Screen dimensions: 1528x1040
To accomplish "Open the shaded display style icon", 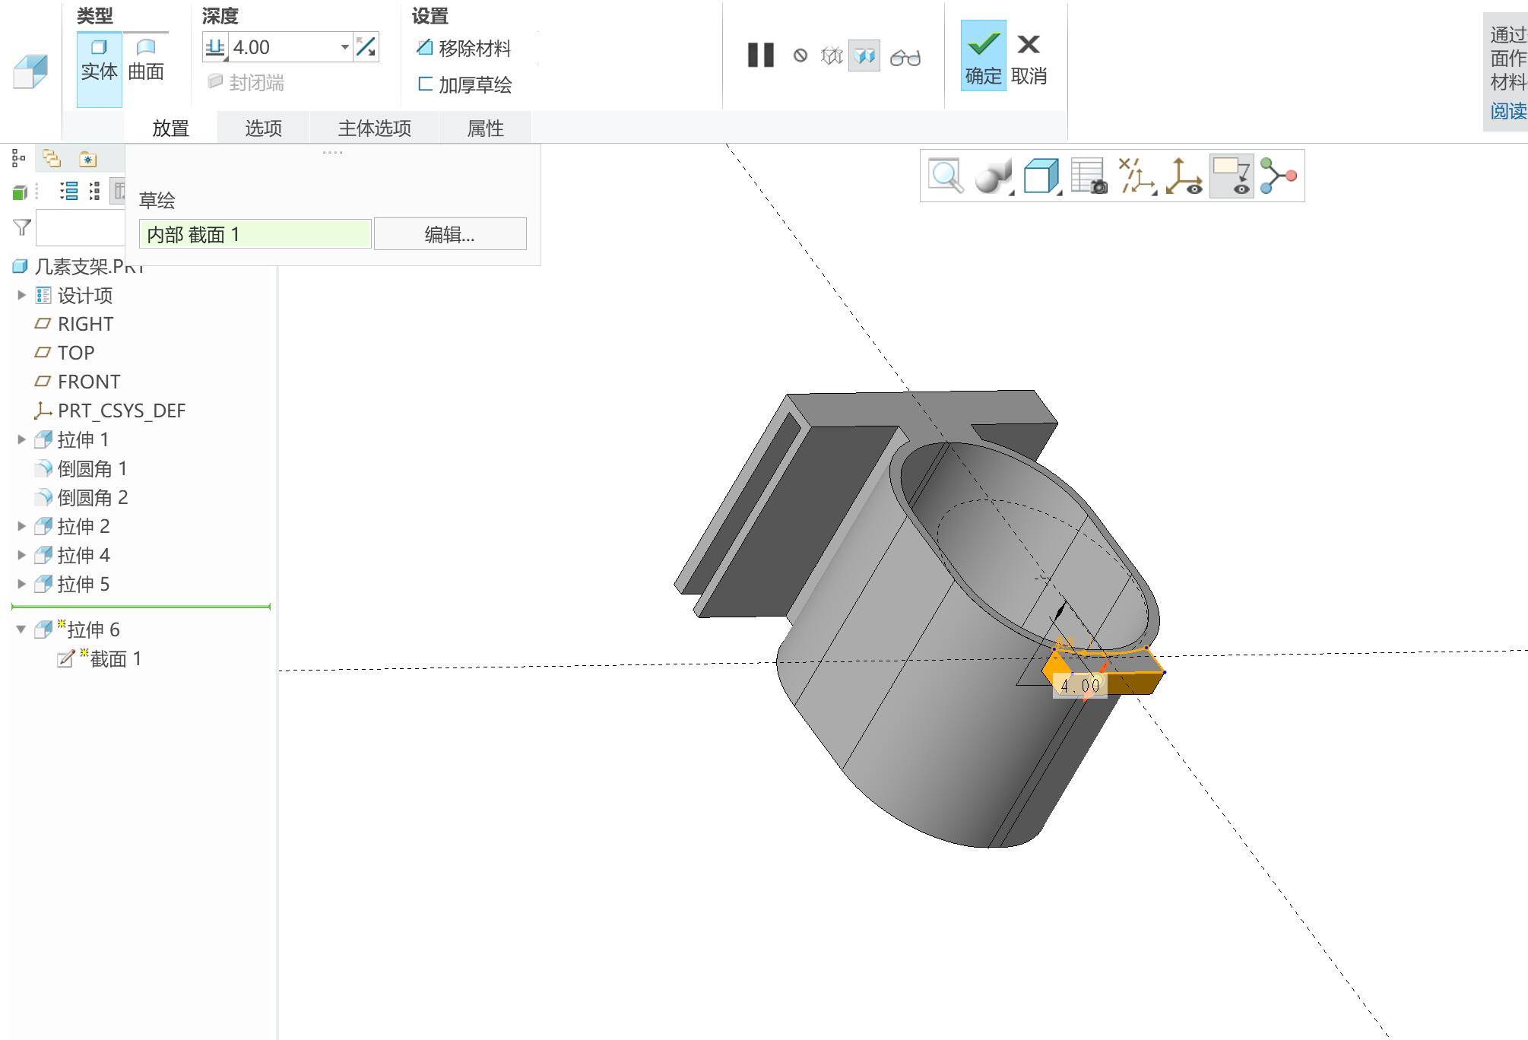I will click(x=994, y=176).
